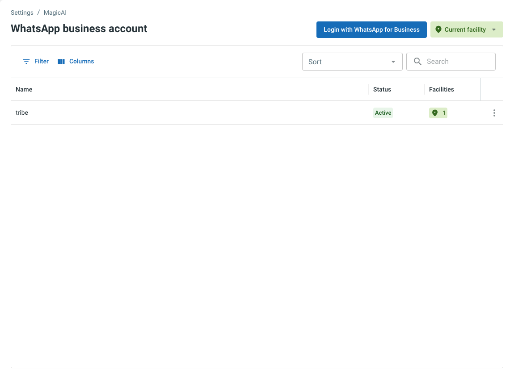
Task: Click the WhatsApp business account heading
Action: click(79, 29)
